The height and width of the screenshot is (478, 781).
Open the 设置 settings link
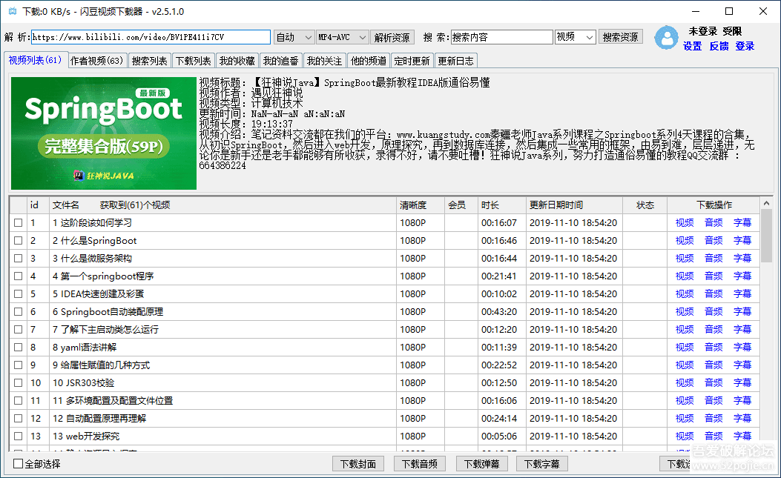(x=692, y=46)
